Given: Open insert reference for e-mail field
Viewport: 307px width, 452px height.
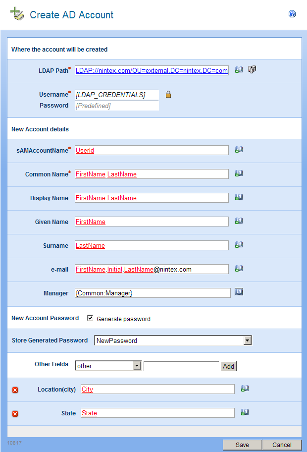Looking at the screenshot, I should pyautogui.click(x=239, y=269).
